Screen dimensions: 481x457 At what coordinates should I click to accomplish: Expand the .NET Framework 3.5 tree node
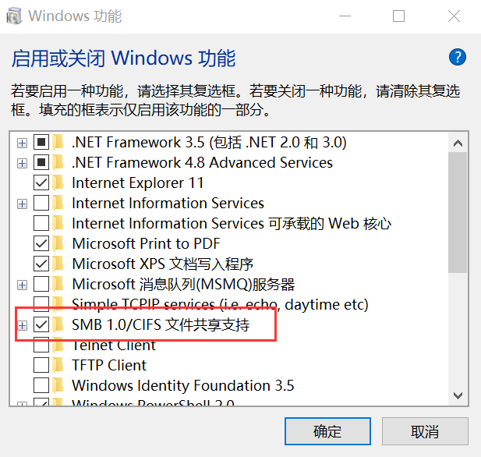point(22,143)
